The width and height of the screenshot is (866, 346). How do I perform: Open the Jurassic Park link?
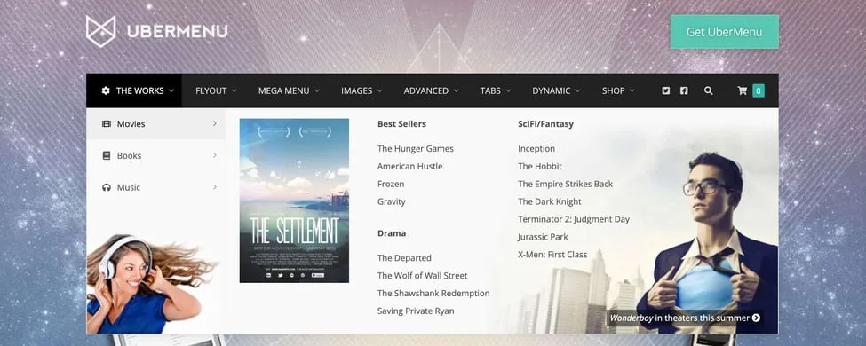(x=543, y=237)
